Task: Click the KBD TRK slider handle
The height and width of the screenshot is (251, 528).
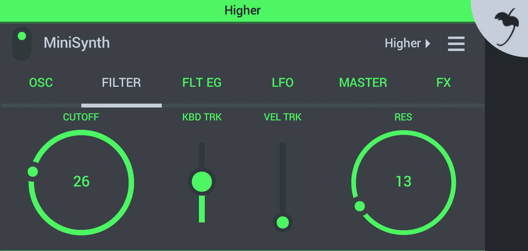Action: (202, 182)
